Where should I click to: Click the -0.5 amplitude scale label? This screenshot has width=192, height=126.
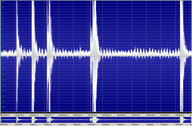[x=3, y=85]
